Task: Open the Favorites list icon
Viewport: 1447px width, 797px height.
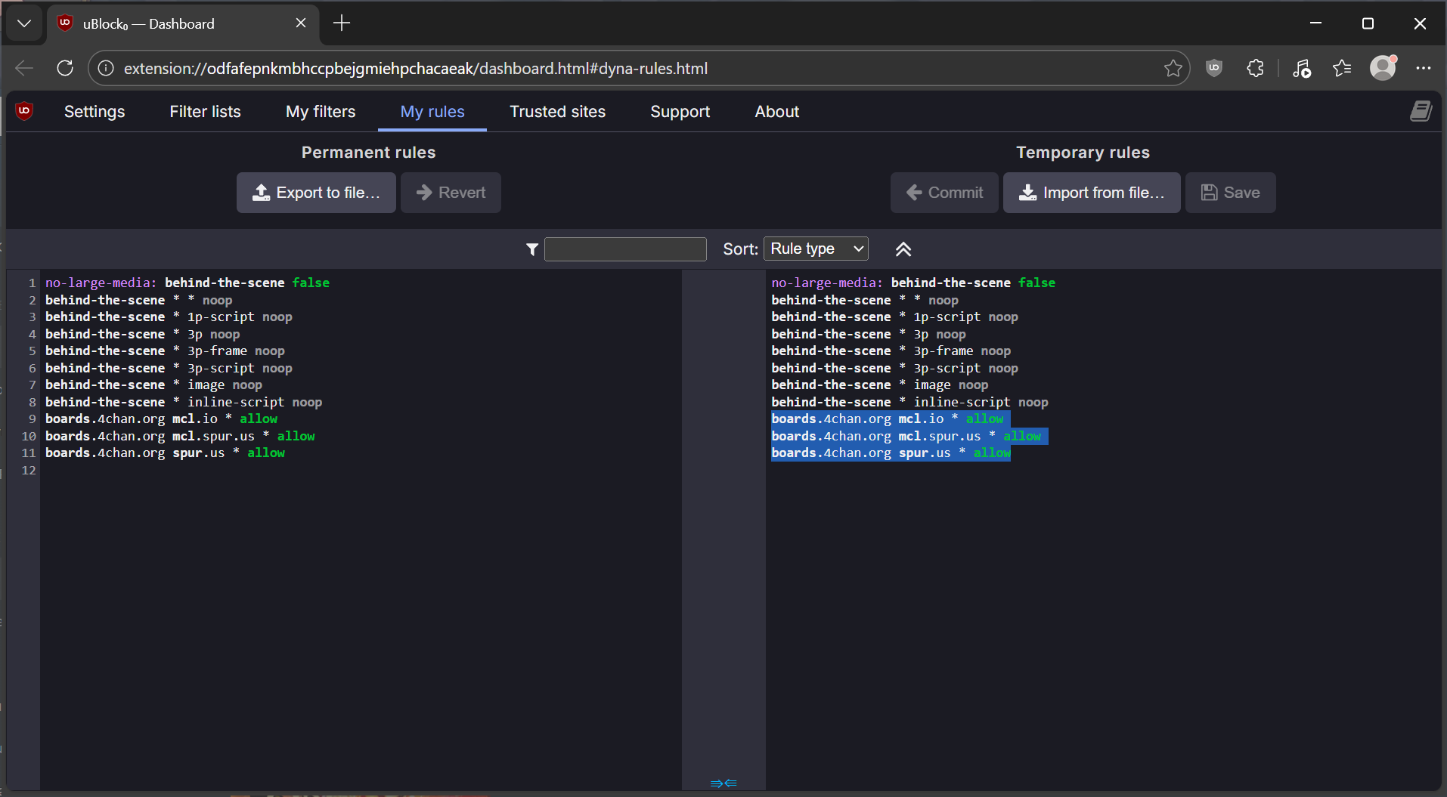Action: coord(1342,68)
